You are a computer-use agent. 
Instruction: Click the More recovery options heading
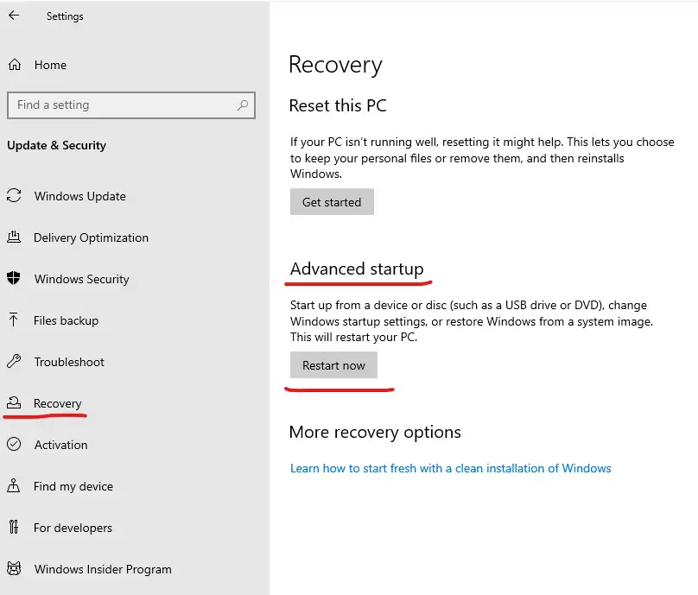(x=375, y=432)
